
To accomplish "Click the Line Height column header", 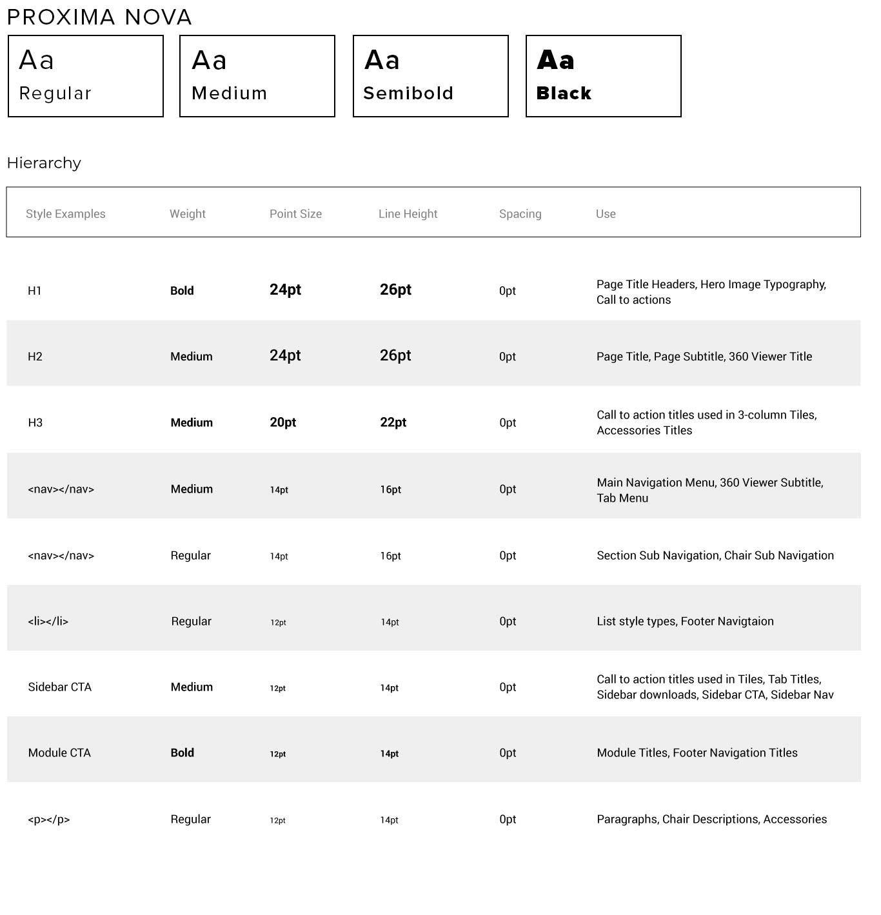I will click(x=408, y=214).
